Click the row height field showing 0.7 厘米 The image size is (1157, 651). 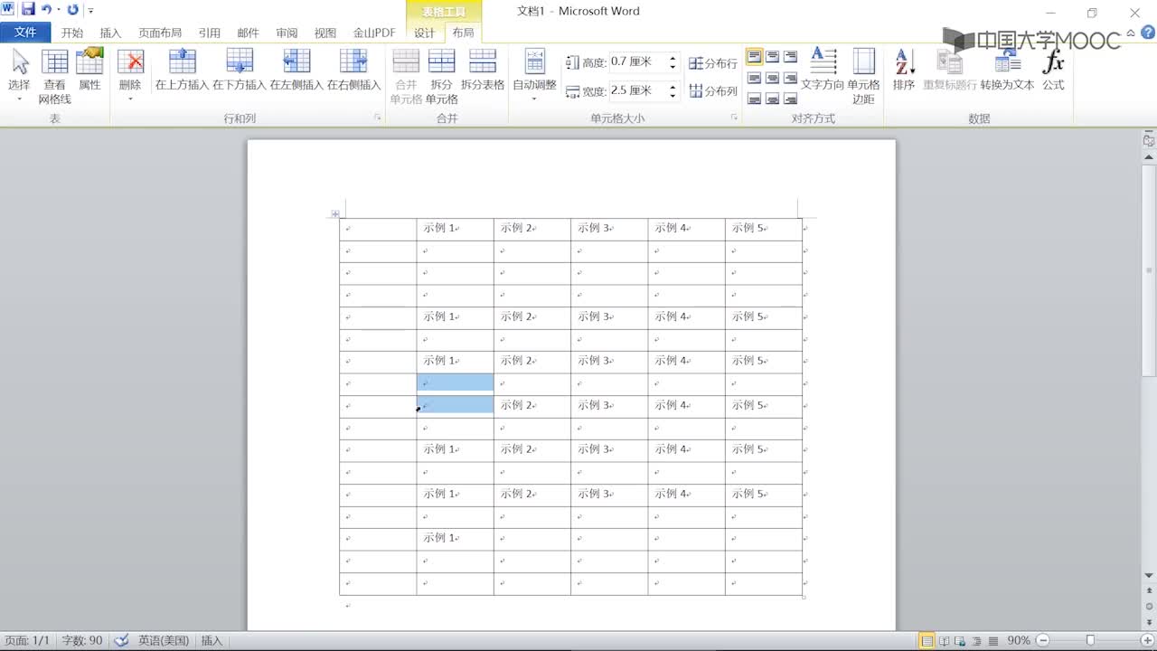pos(637,62)
